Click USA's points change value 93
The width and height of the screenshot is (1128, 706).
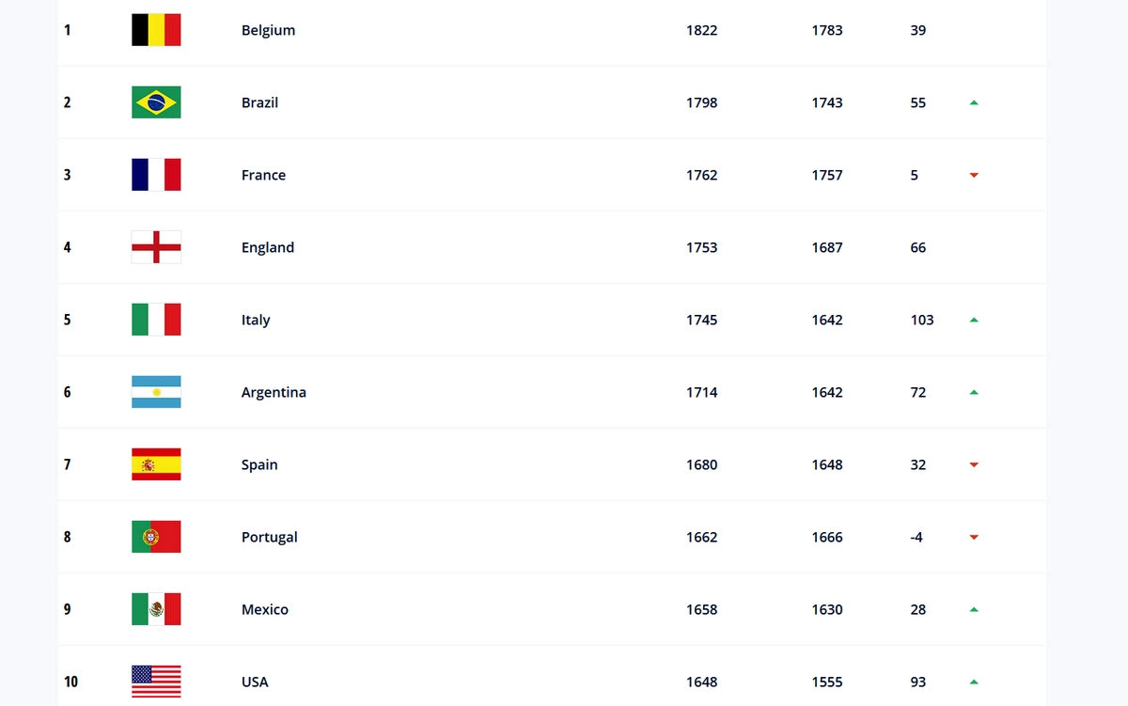pos(917,682)
